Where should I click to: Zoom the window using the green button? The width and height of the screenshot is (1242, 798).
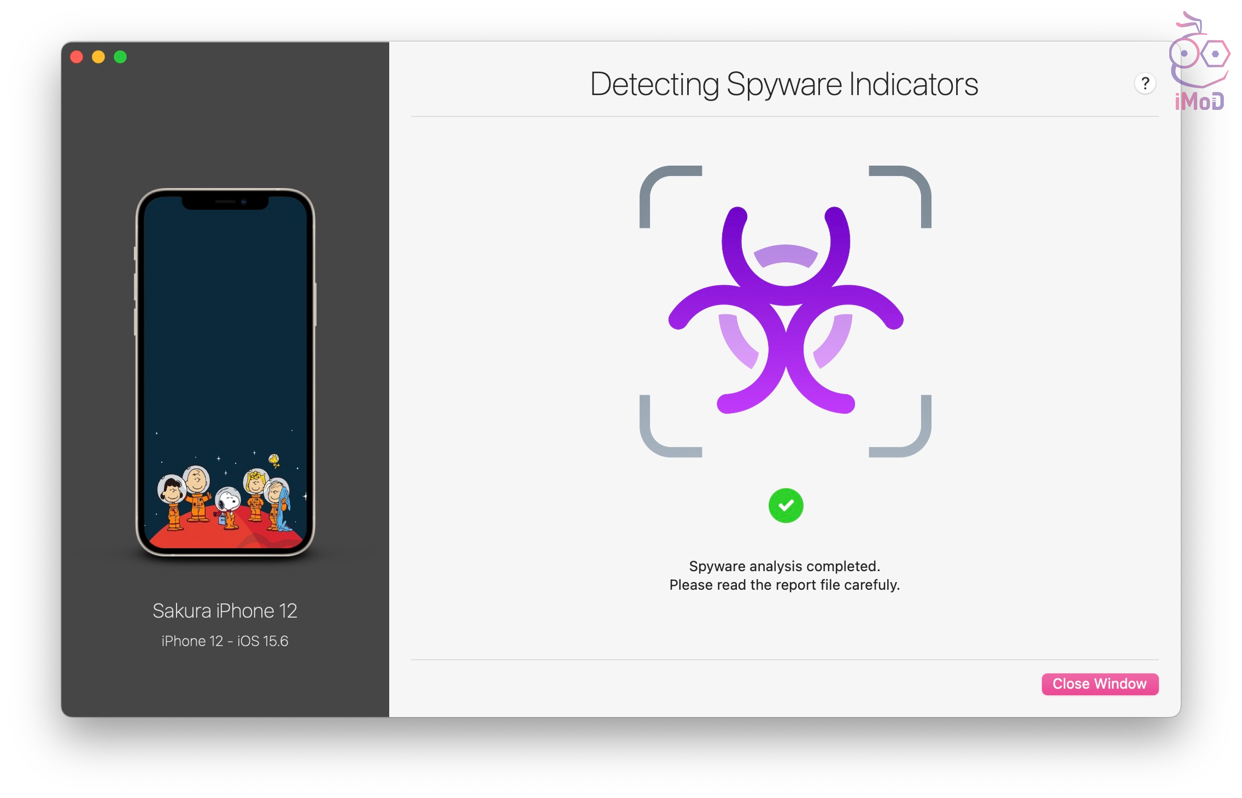(120, 57)
